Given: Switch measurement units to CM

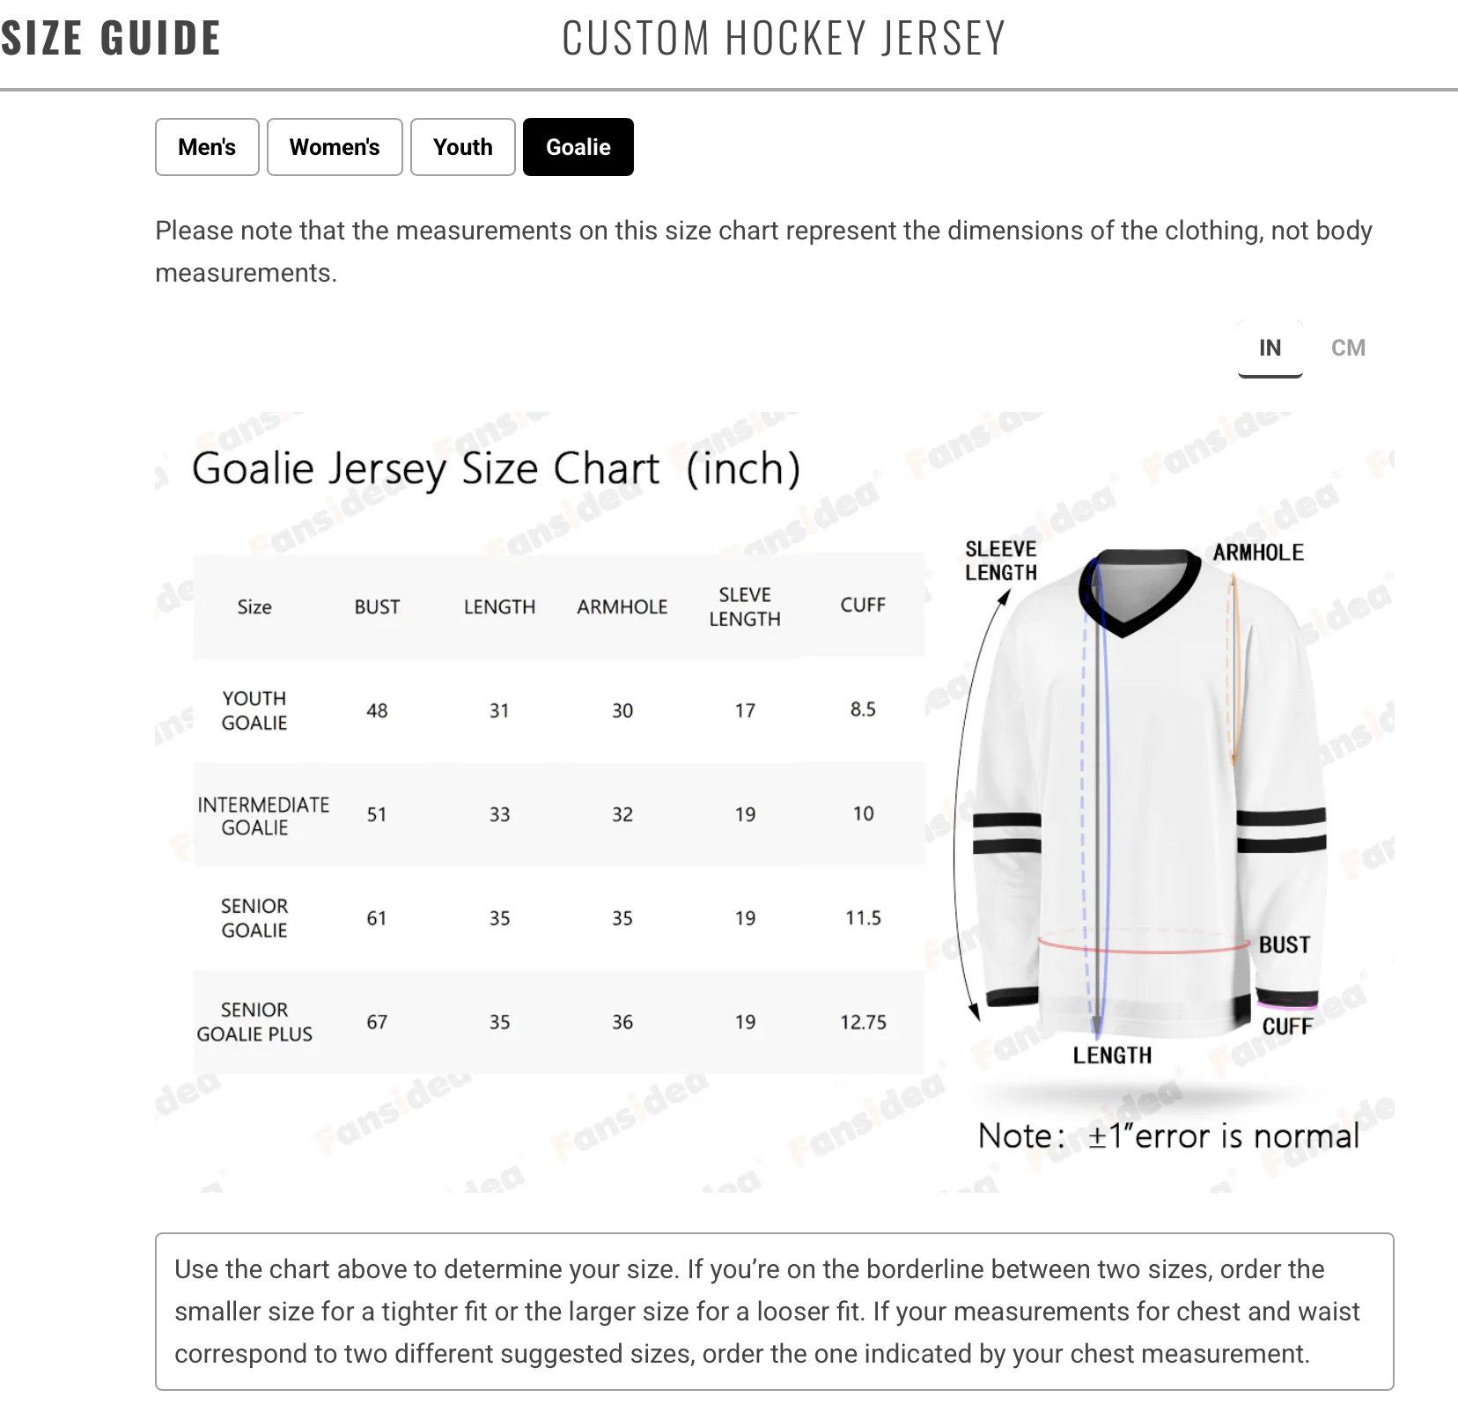Looking at the screenshot, I should 1348,348.
